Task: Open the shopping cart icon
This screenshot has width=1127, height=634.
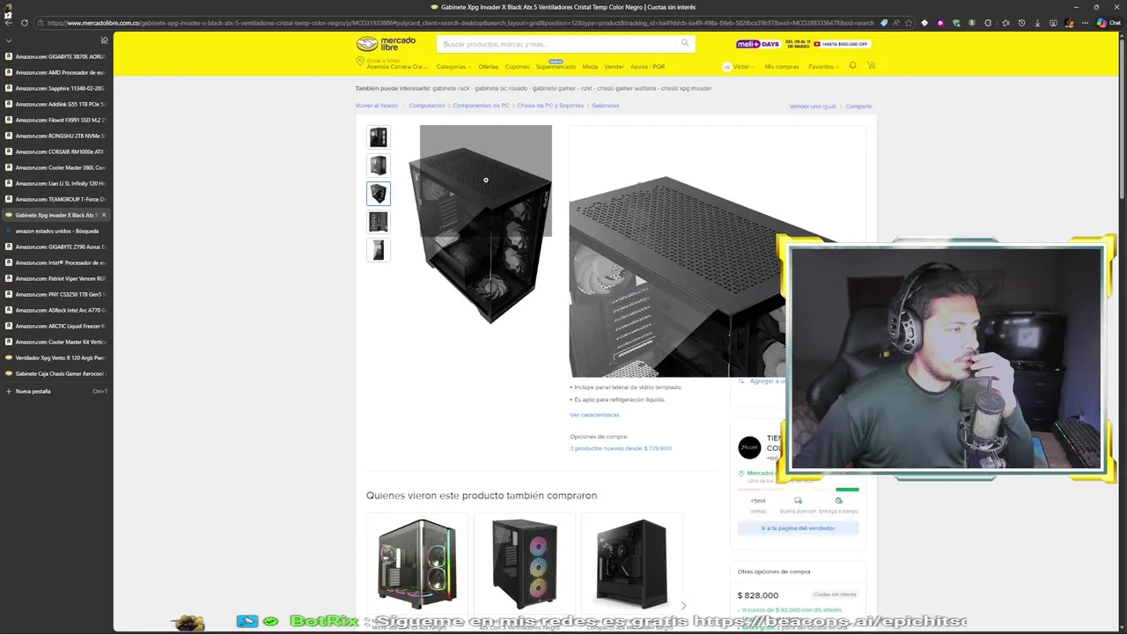Action: pos(871,66)
